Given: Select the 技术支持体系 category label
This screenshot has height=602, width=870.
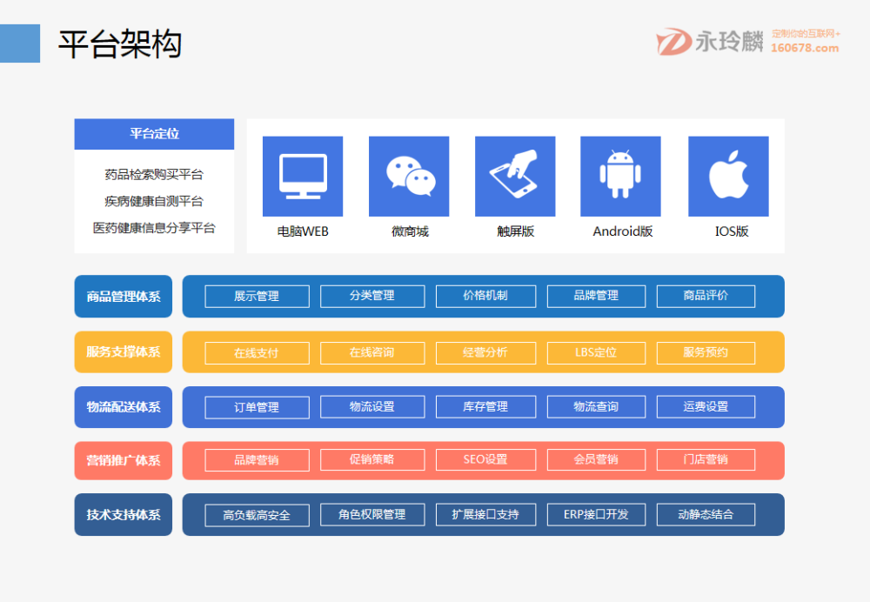Looking at the screenshot, I should (x=123, y=514).
